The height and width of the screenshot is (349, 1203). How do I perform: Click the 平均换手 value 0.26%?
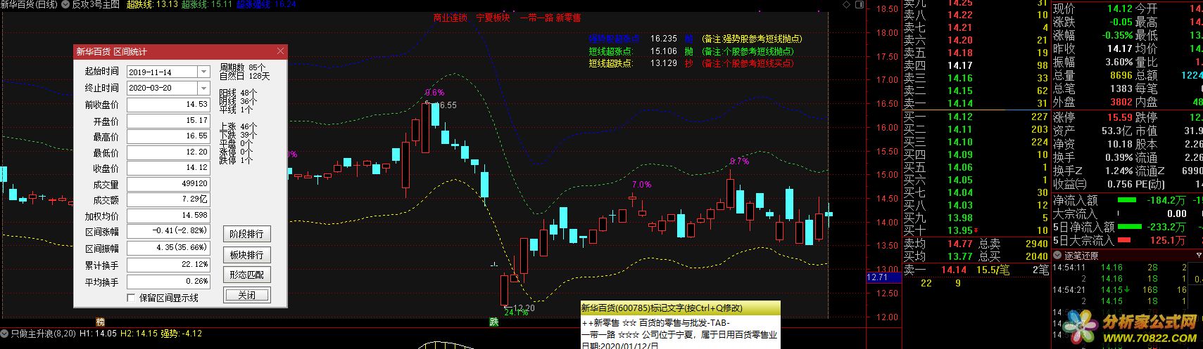coord(168,281)
